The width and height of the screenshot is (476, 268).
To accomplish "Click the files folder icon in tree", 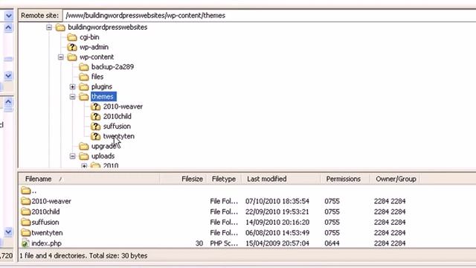I will (84, 77).
